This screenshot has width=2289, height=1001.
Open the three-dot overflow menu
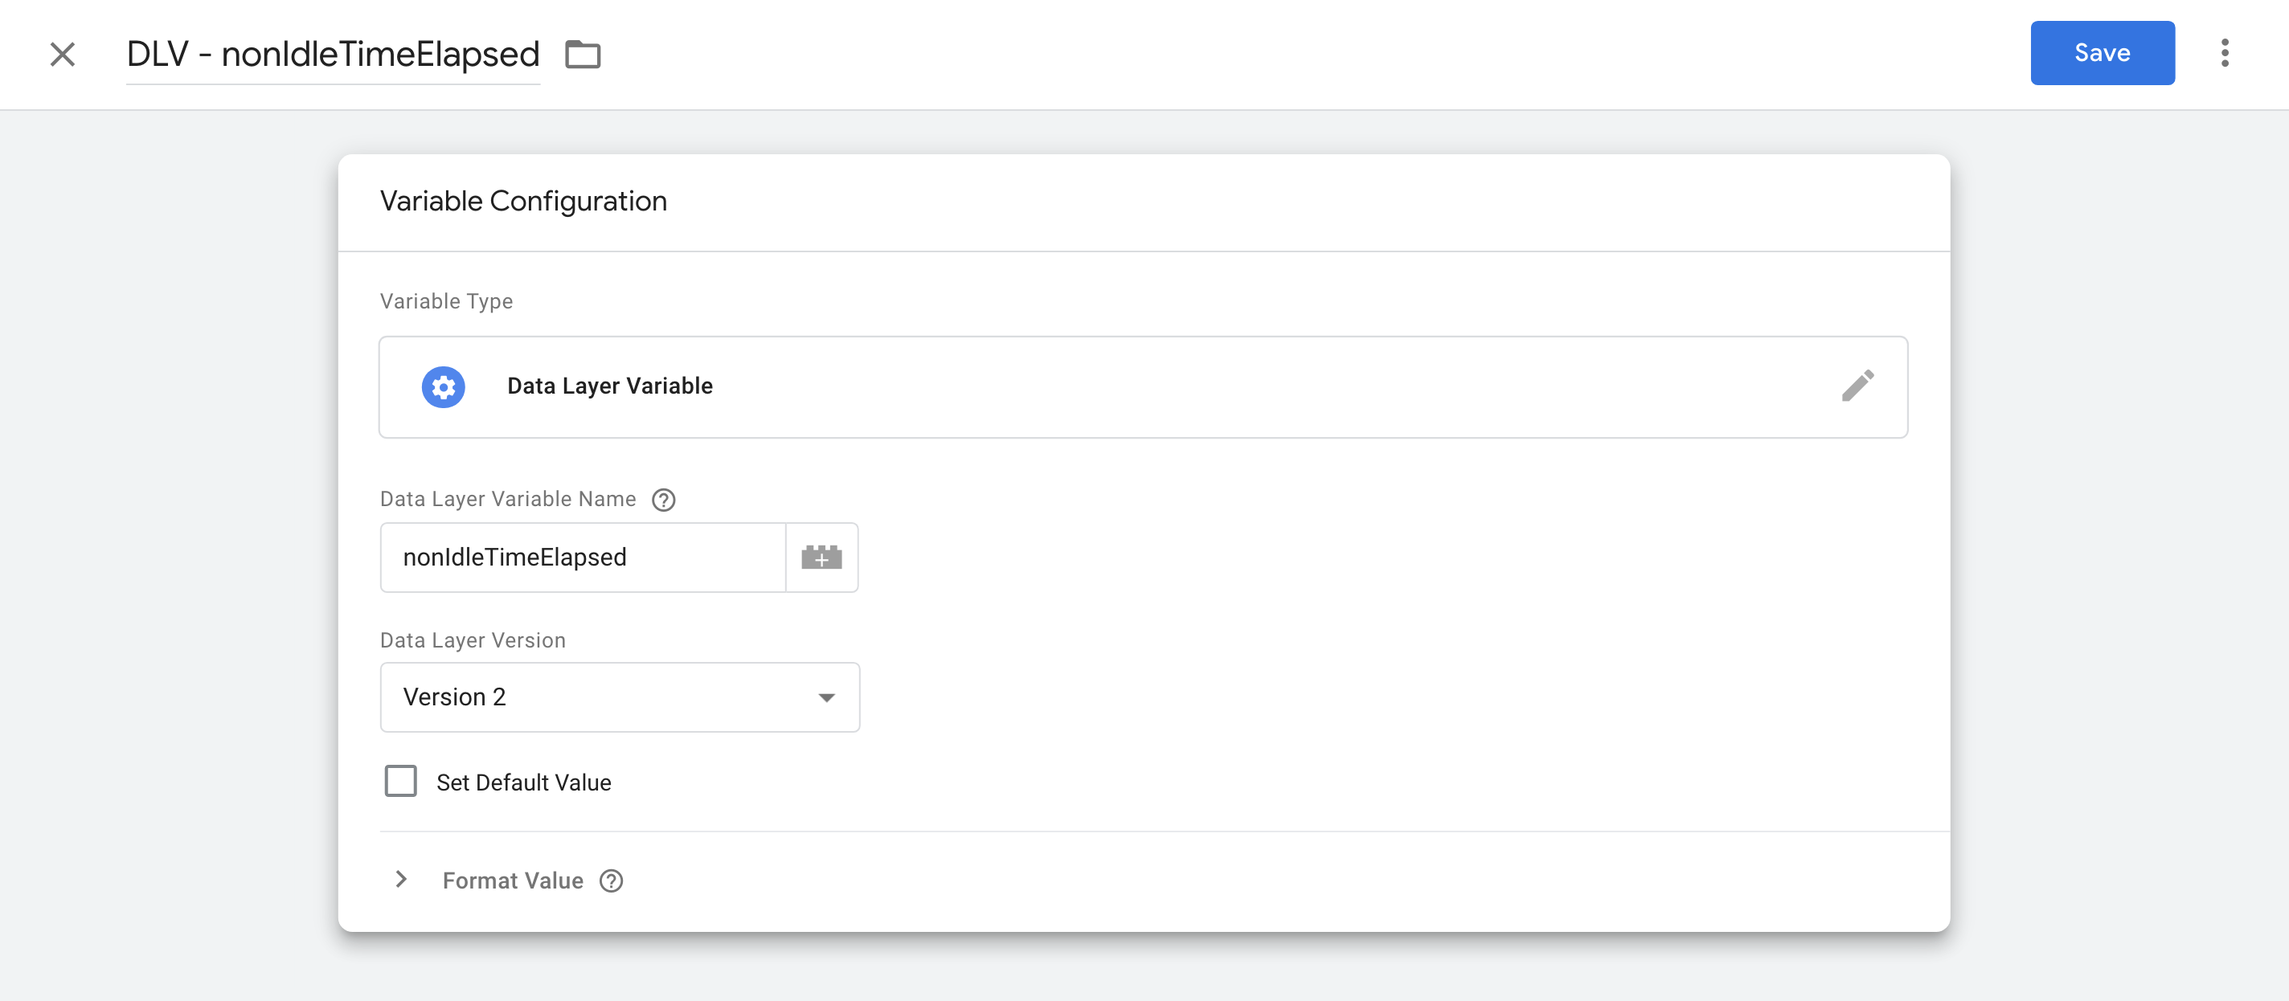[x=2225, y=53]
